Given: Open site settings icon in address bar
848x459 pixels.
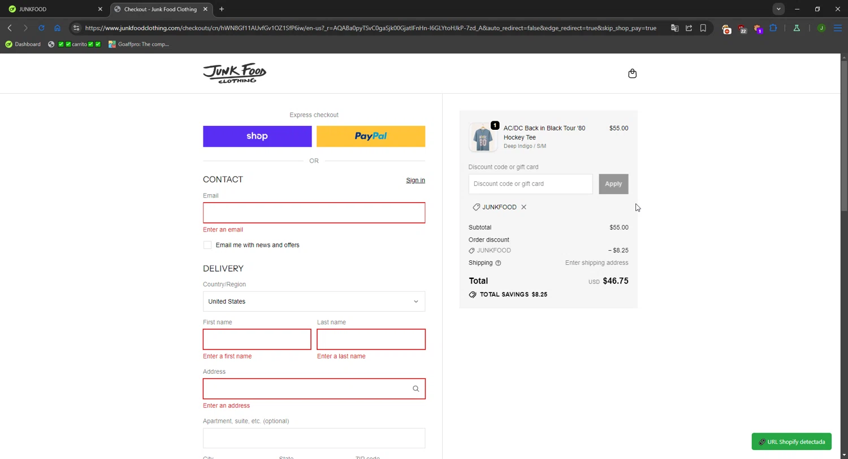Looking at the screenshot, I should pyautogui.click(x=76, y=28).
